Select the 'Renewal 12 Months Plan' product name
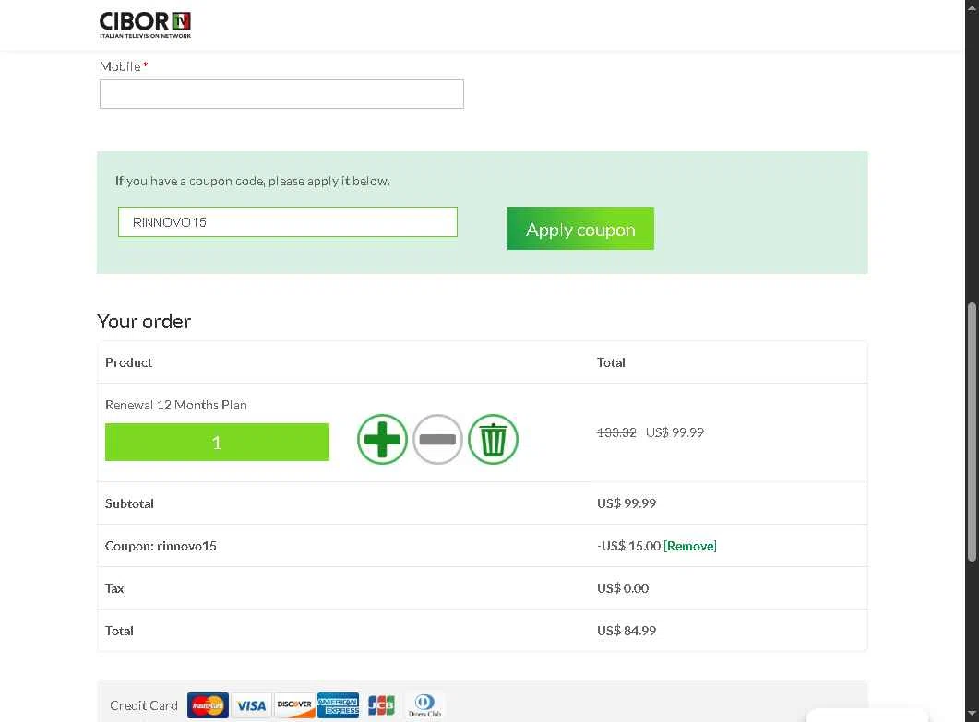 coord(176,405)
